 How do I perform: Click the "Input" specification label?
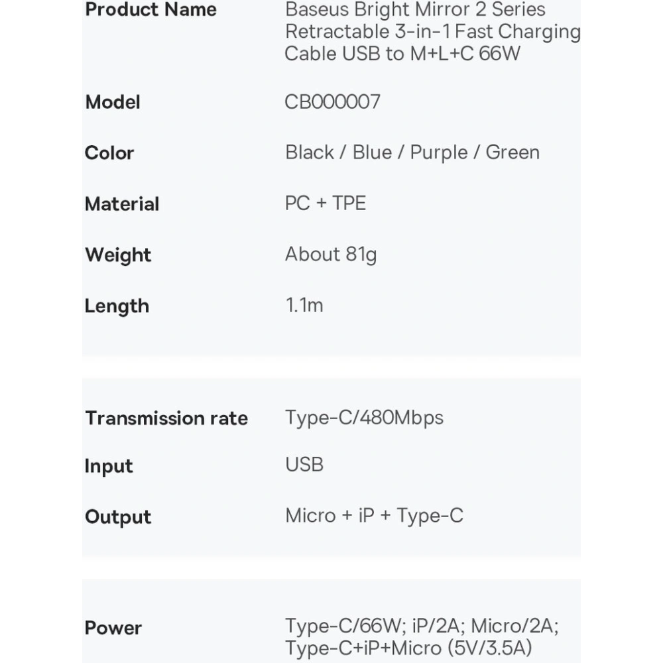coord(109,466)
